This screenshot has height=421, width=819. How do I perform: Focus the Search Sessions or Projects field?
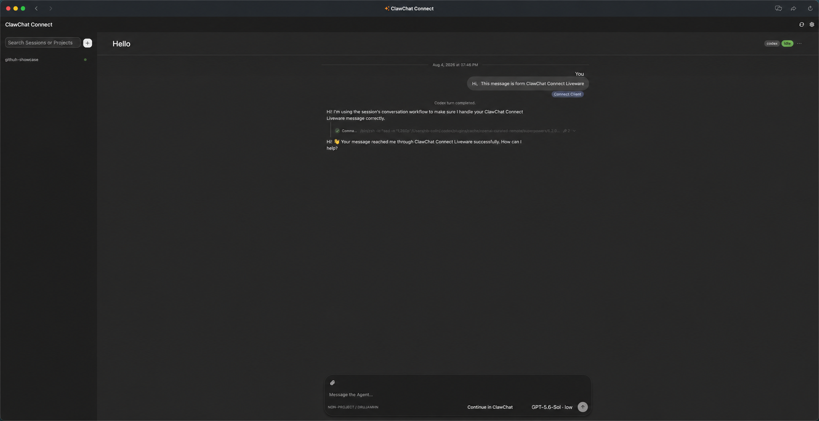tap(43, 43)
